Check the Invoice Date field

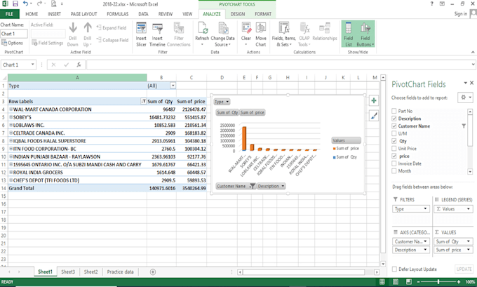(394, 163)
